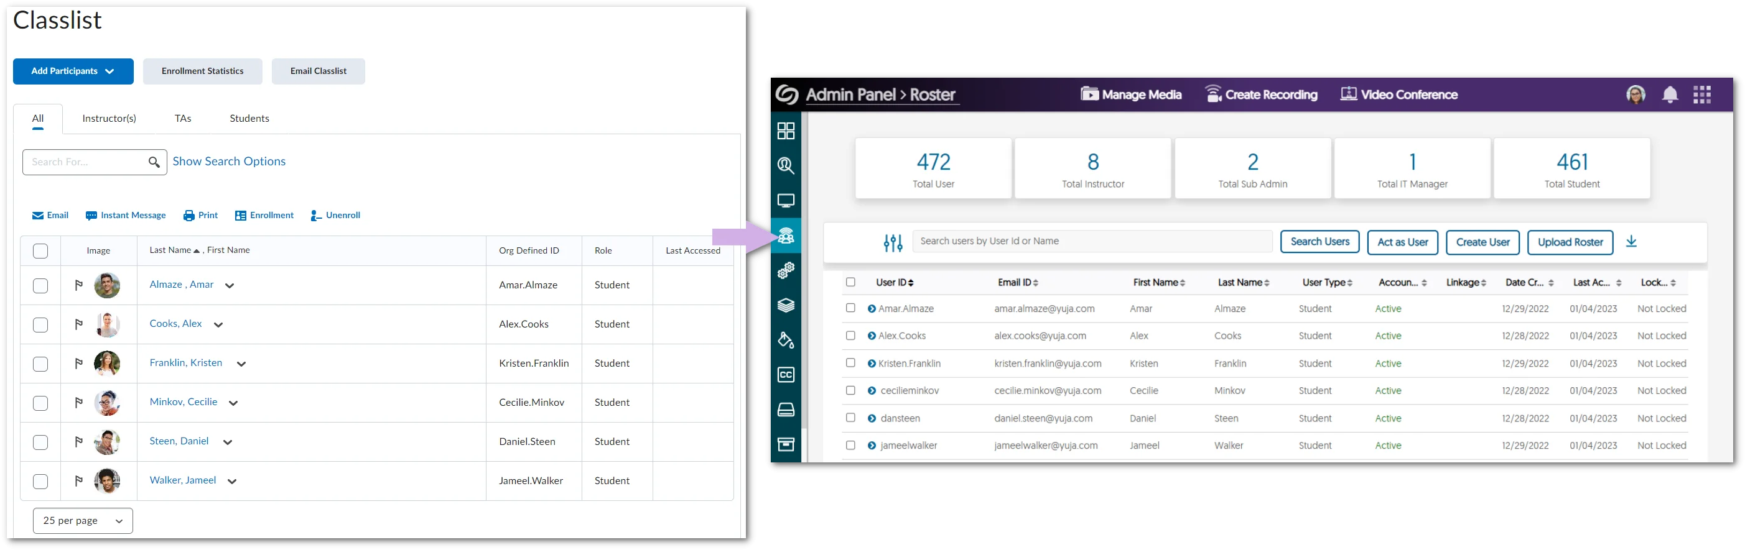Viewport: 1745px width, 550px height.
Task: Click Unenroll in the Classlist toolbar
Action: [x=335, y=215]
